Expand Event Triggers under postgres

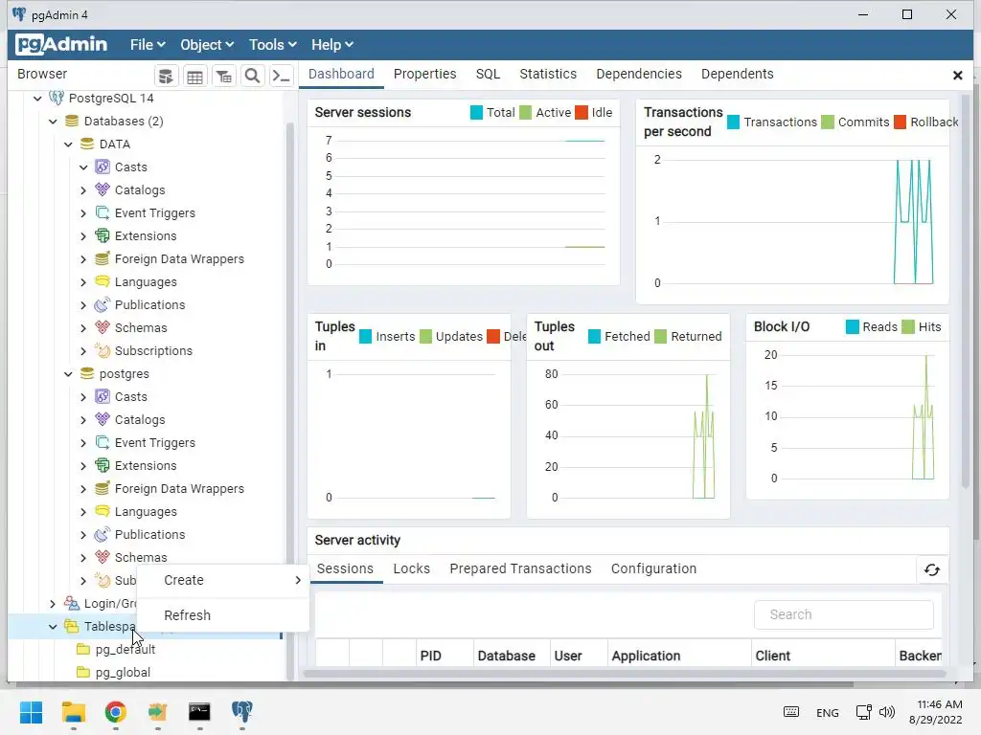tap(83, 443)
